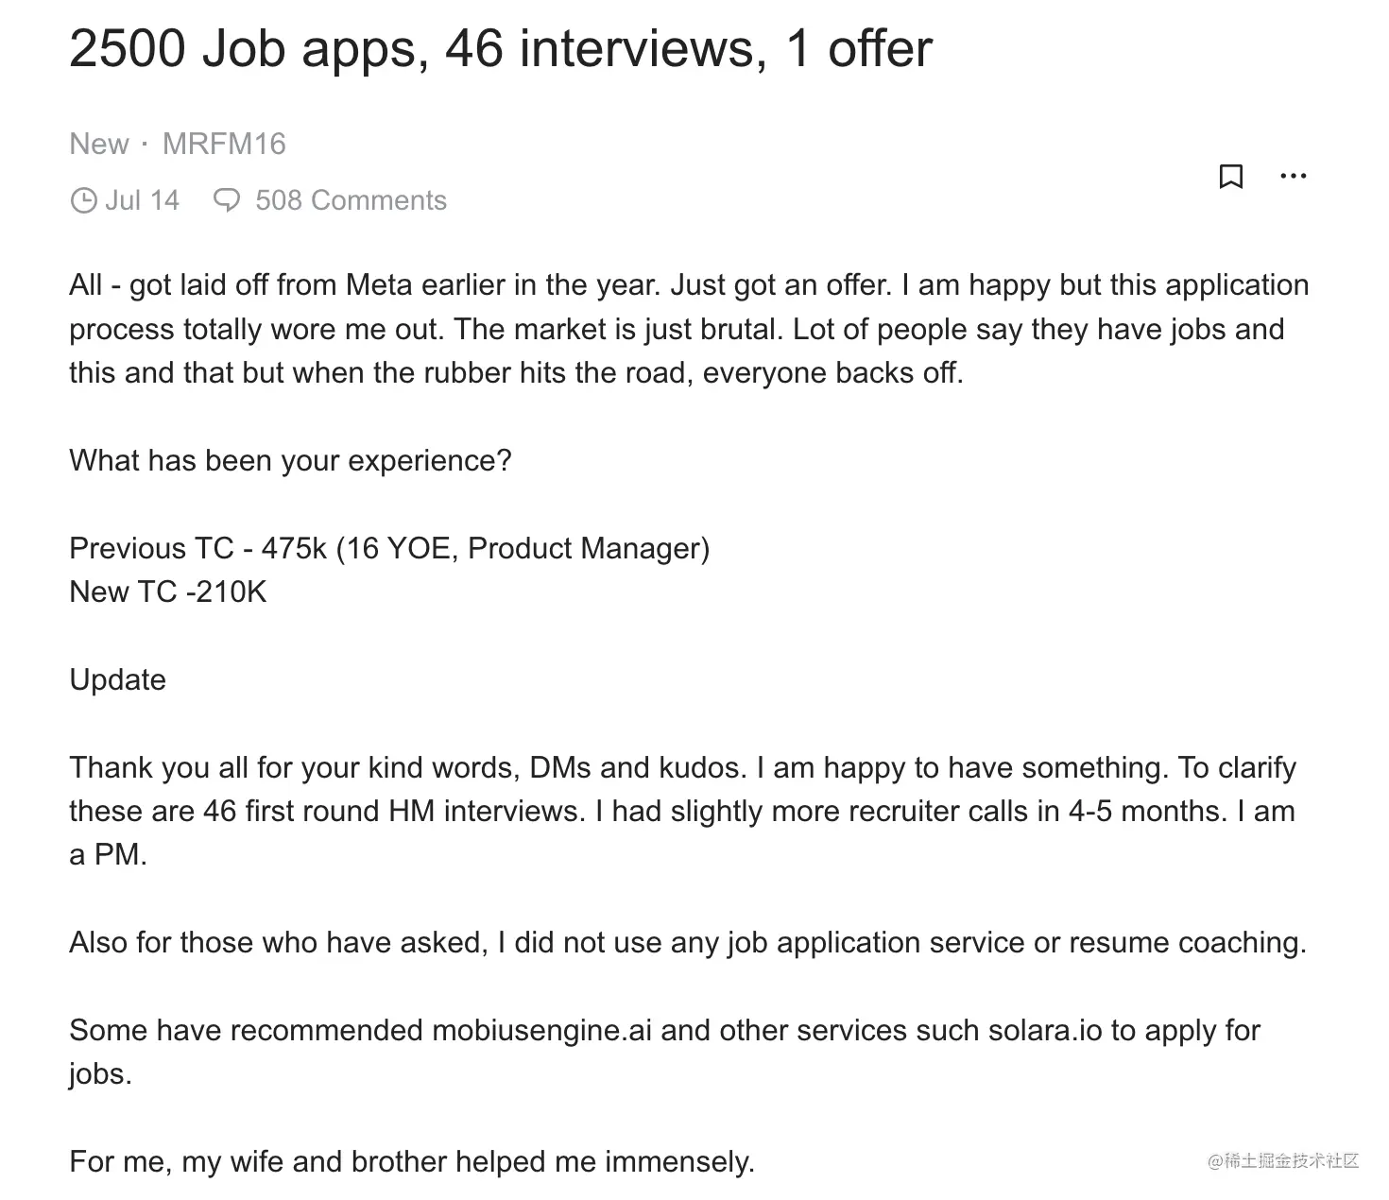Screen dimensions: 1389x1200
Task: Click the clock icon beside Jul 14
Action: click(83, 200)
